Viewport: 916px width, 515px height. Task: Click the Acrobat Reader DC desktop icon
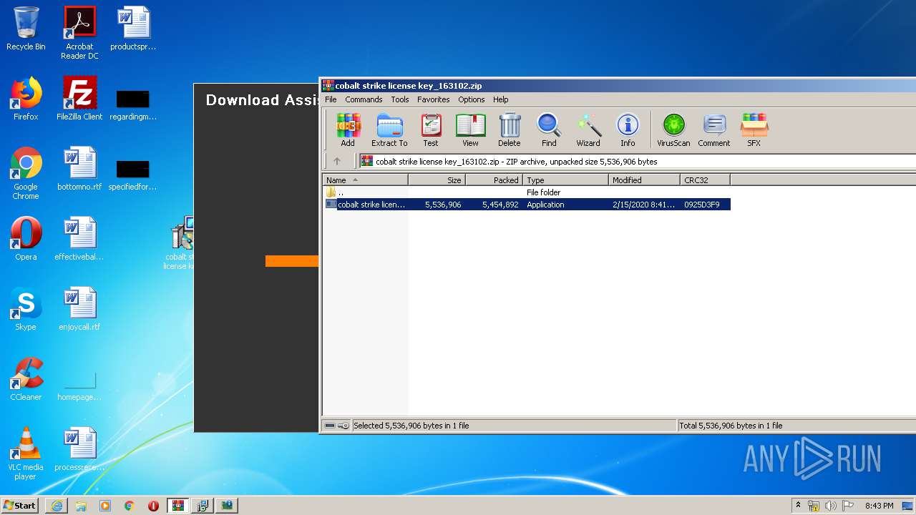point(79,33)
